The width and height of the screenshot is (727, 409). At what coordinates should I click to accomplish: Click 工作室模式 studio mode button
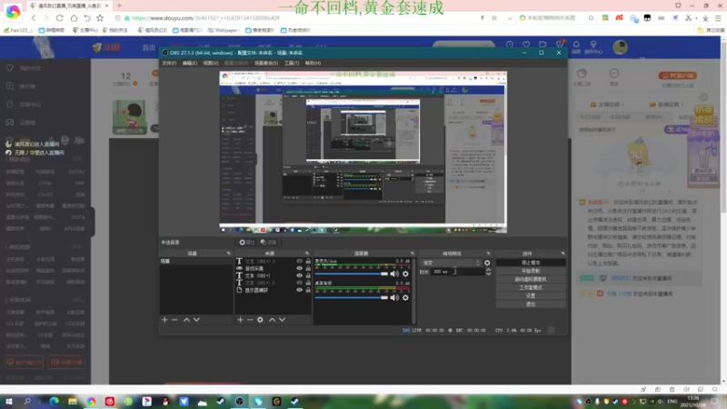(x=531, y=287)
